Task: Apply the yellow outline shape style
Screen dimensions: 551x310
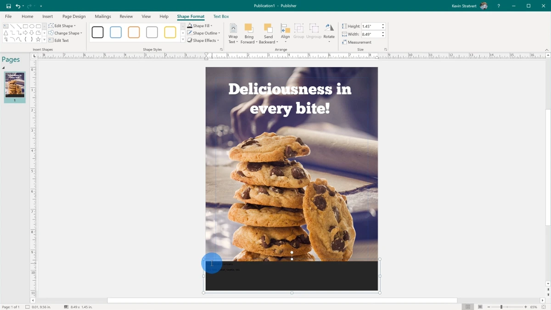Action: 170,32
